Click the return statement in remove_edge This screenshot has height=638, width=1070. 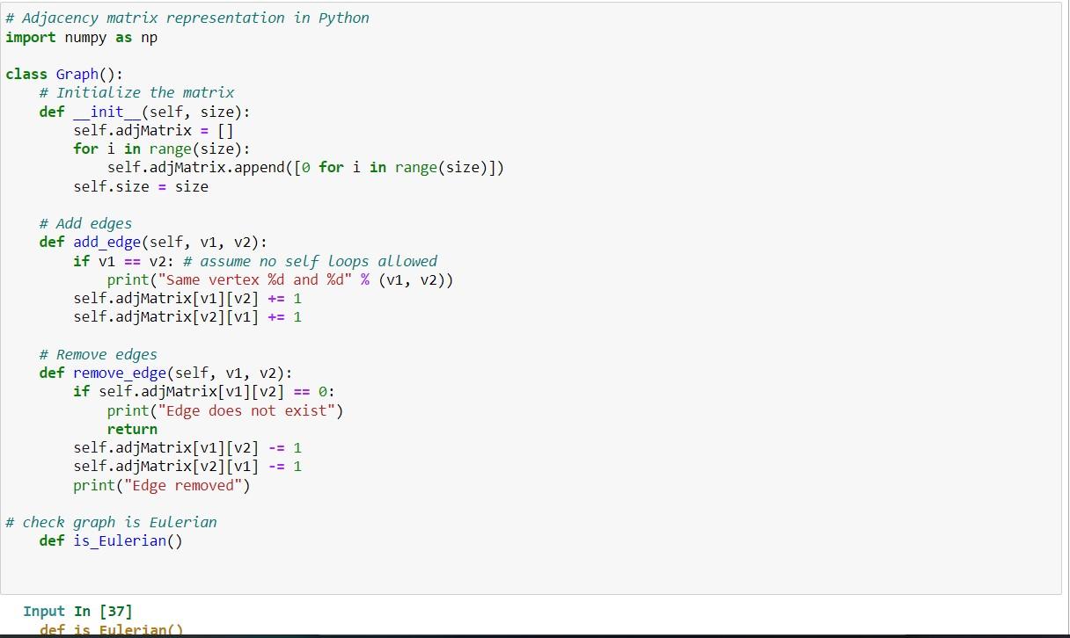point(132,429)
